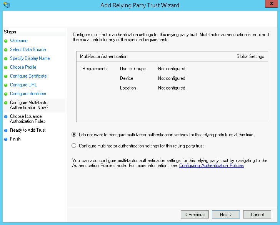The image size is (280, 225).
Task: Click the Location row label
Action: (128, 88)
